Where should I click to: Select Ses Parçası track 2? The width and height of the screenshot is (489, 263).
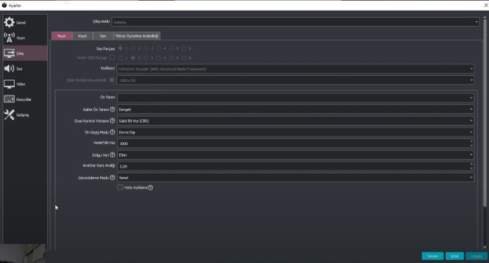click(x=133, y=48)
